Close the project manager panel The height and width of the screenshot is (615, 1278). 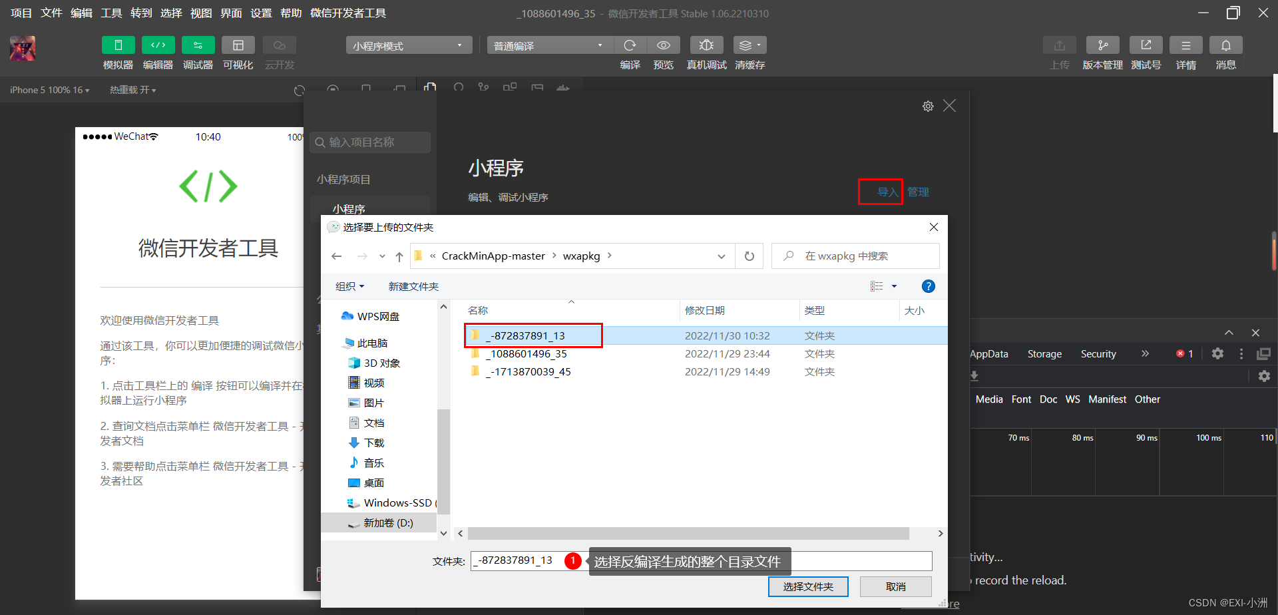coord(949,106)
